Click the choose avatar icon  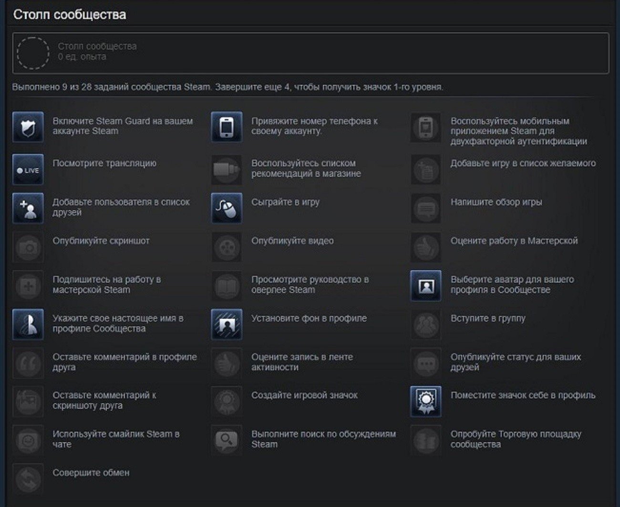point(426,285)
